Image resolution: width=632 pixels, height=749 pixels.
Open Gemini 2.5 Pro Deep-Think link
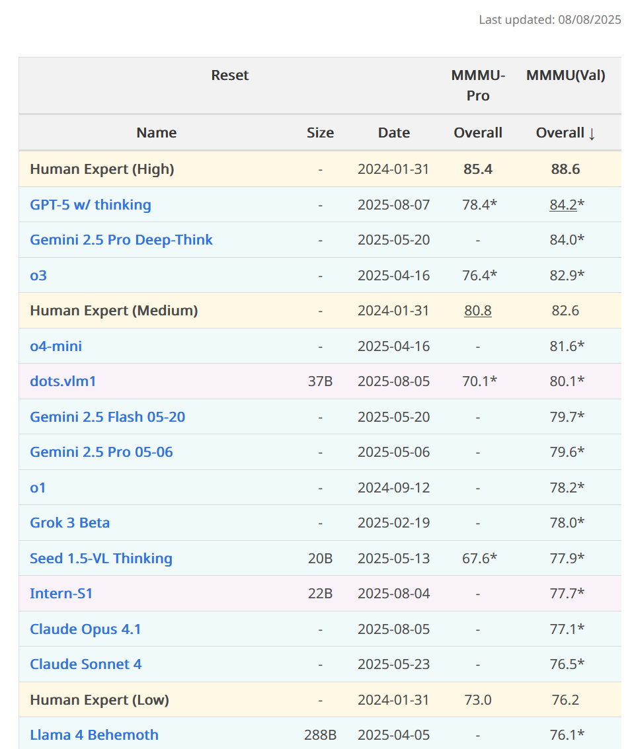122,240
